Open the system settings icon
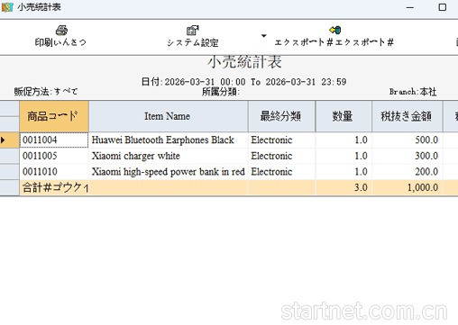This screenshot has height=325, width=458. (193, 30)
